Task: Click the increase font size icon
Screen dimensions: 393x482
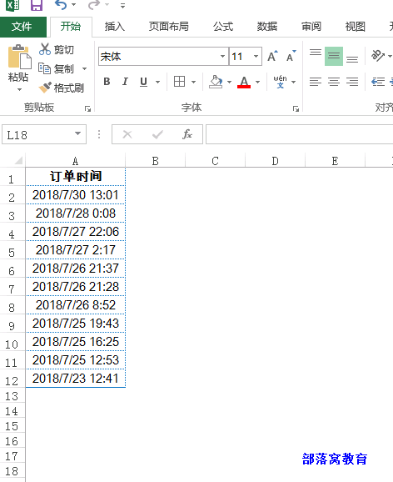Action: (272, 56)
